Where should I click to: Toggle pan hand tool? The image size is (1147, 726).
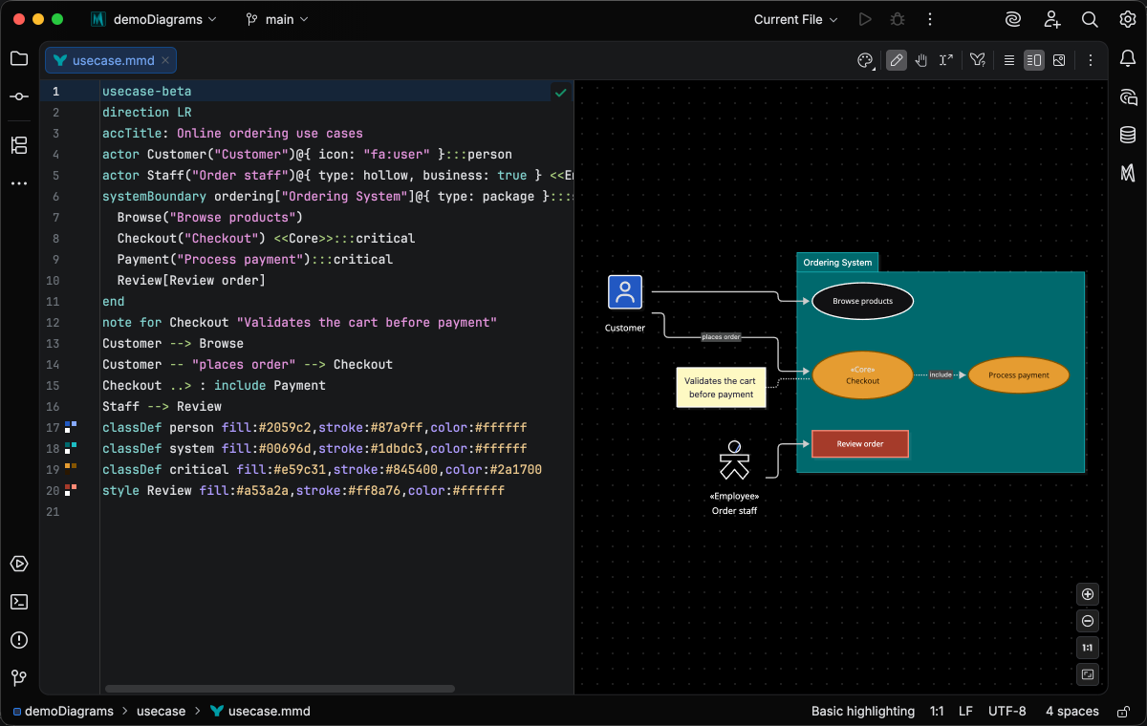click(921, 60)
